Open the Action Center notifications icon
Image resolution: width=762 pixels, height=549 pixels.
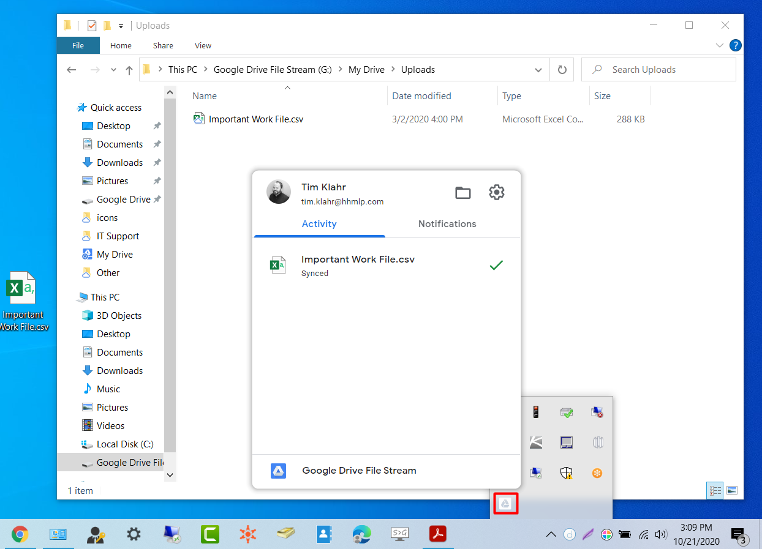click(739, 536)
